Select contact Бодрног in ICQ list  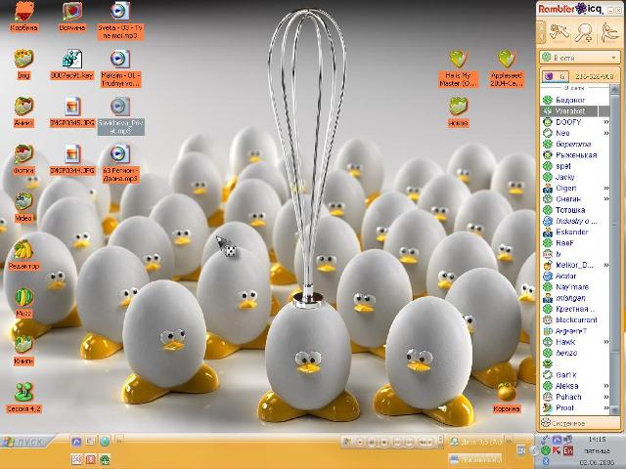click(575, 100)
